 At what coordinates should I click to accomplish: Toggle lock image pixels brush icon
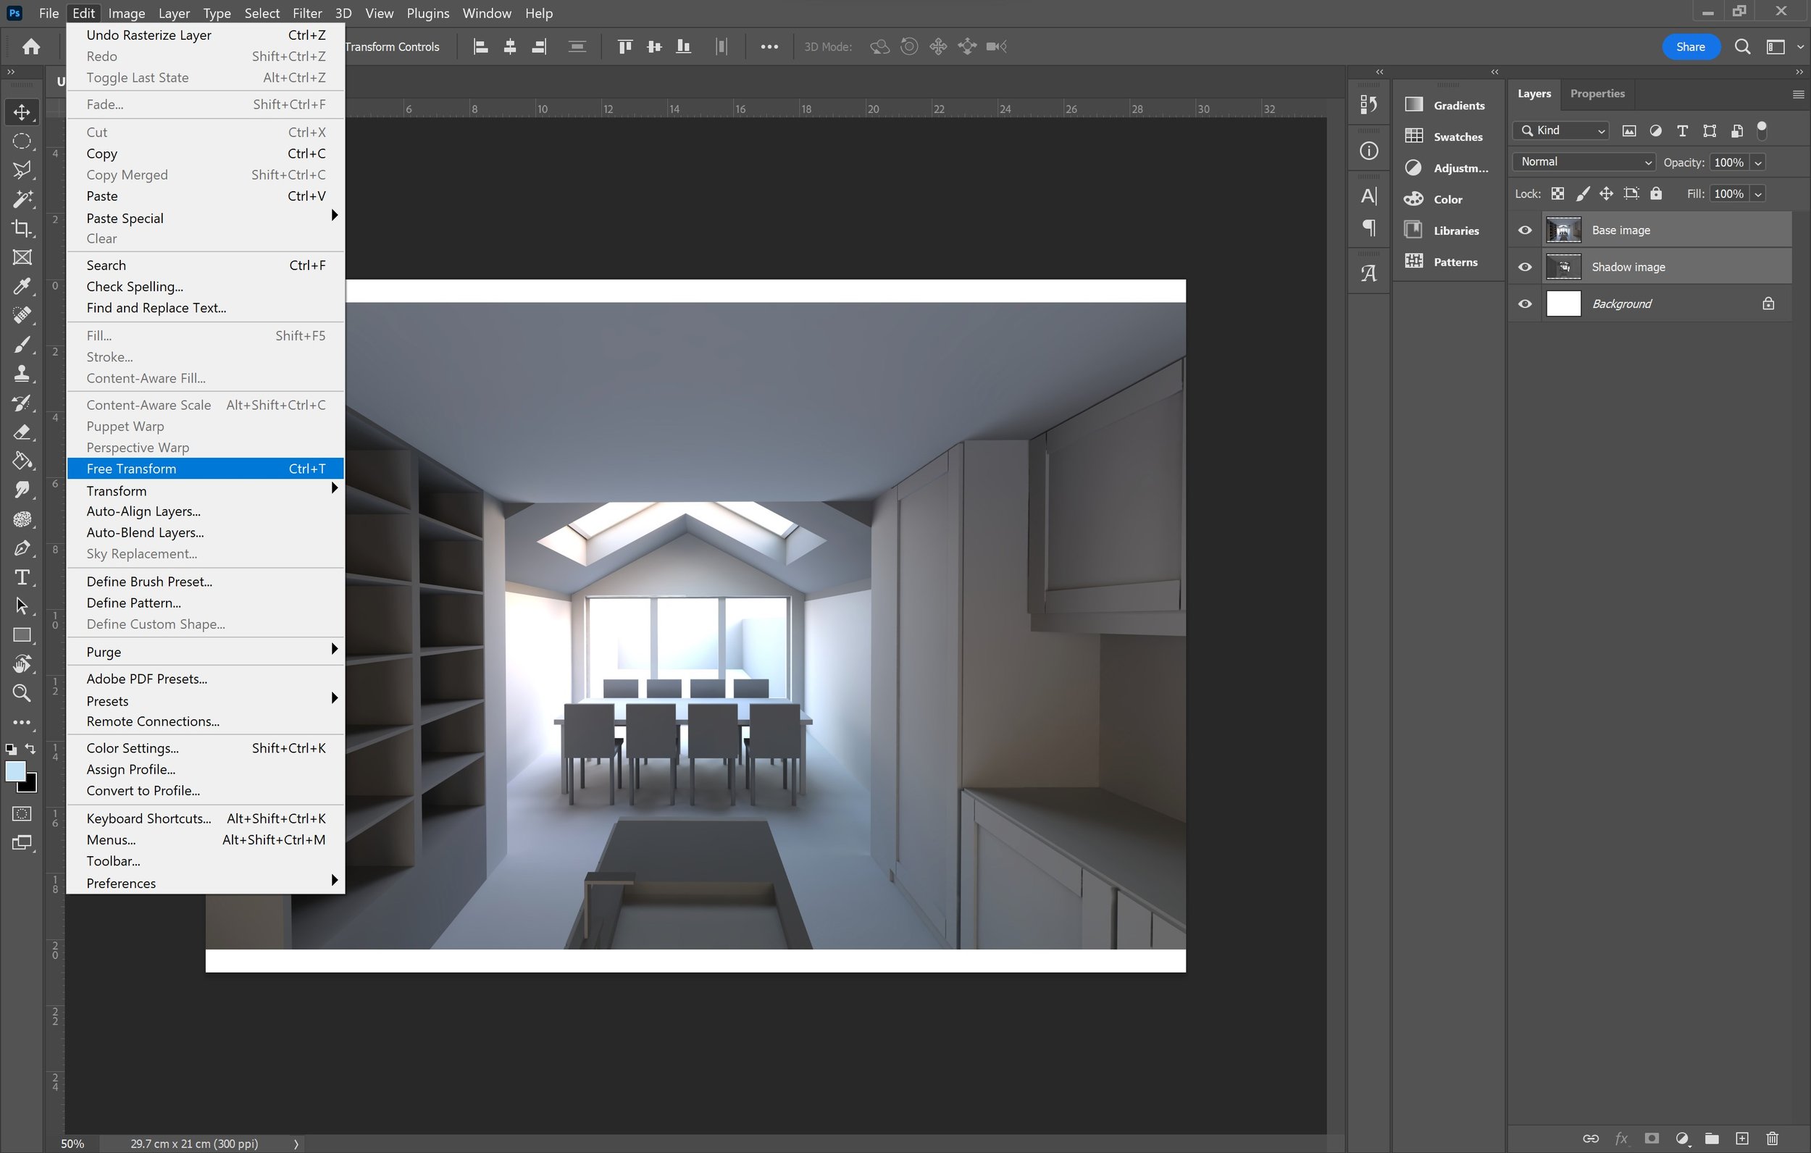point(1582,194)
